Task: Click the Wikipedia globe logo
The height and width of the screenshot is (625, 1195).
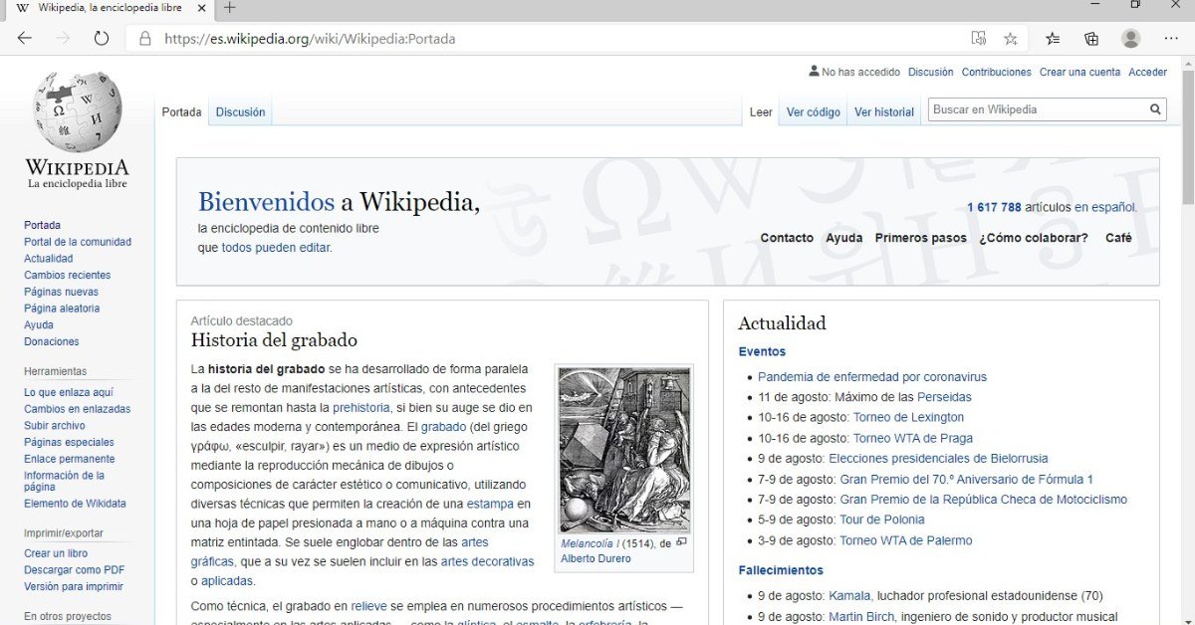Action: pyautogui.click(x=78, y=111)
